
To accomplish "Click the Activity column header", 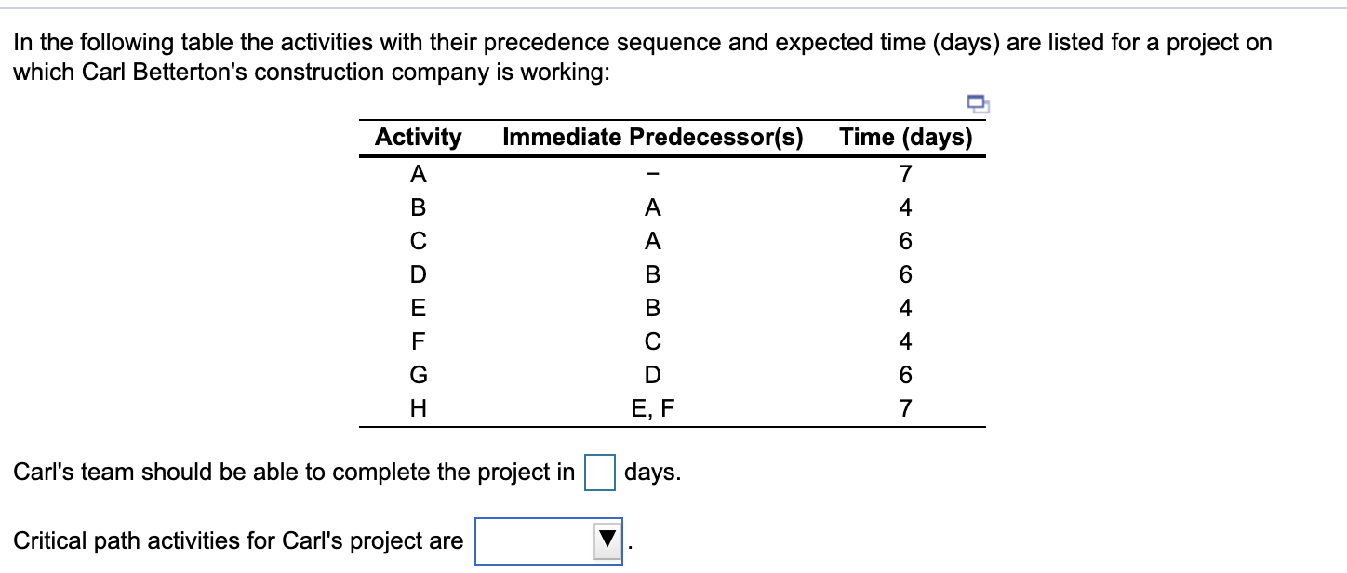I will pos(418,138).
